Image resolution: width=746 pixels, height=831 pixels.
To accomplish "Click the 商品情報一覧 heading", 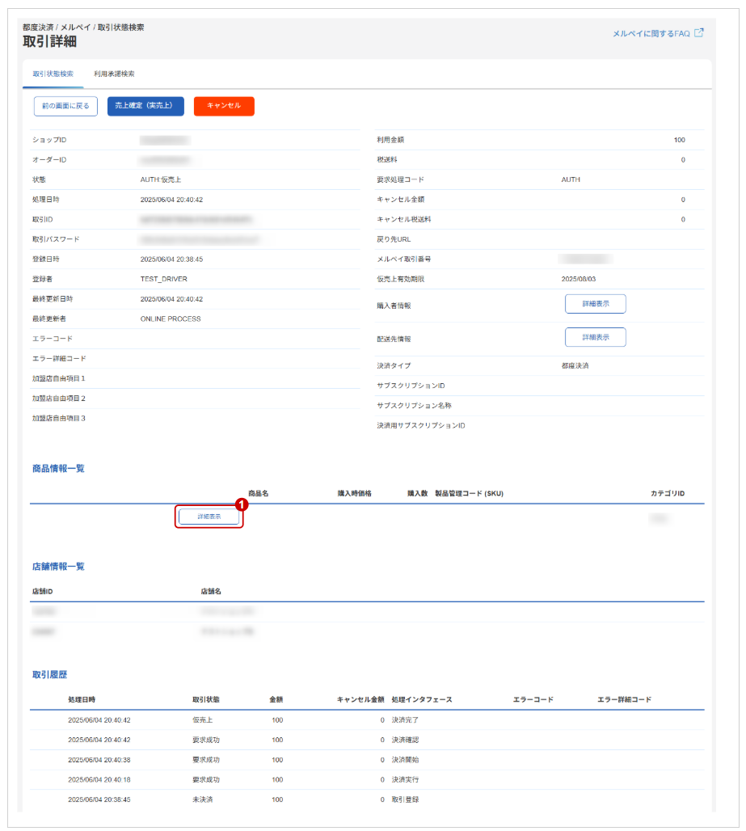I will pos(58,469).
